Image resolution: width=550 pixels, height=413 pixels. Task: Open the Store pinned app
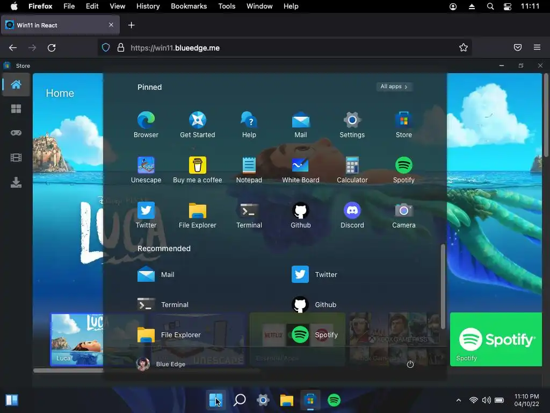[x=404, y=125]
